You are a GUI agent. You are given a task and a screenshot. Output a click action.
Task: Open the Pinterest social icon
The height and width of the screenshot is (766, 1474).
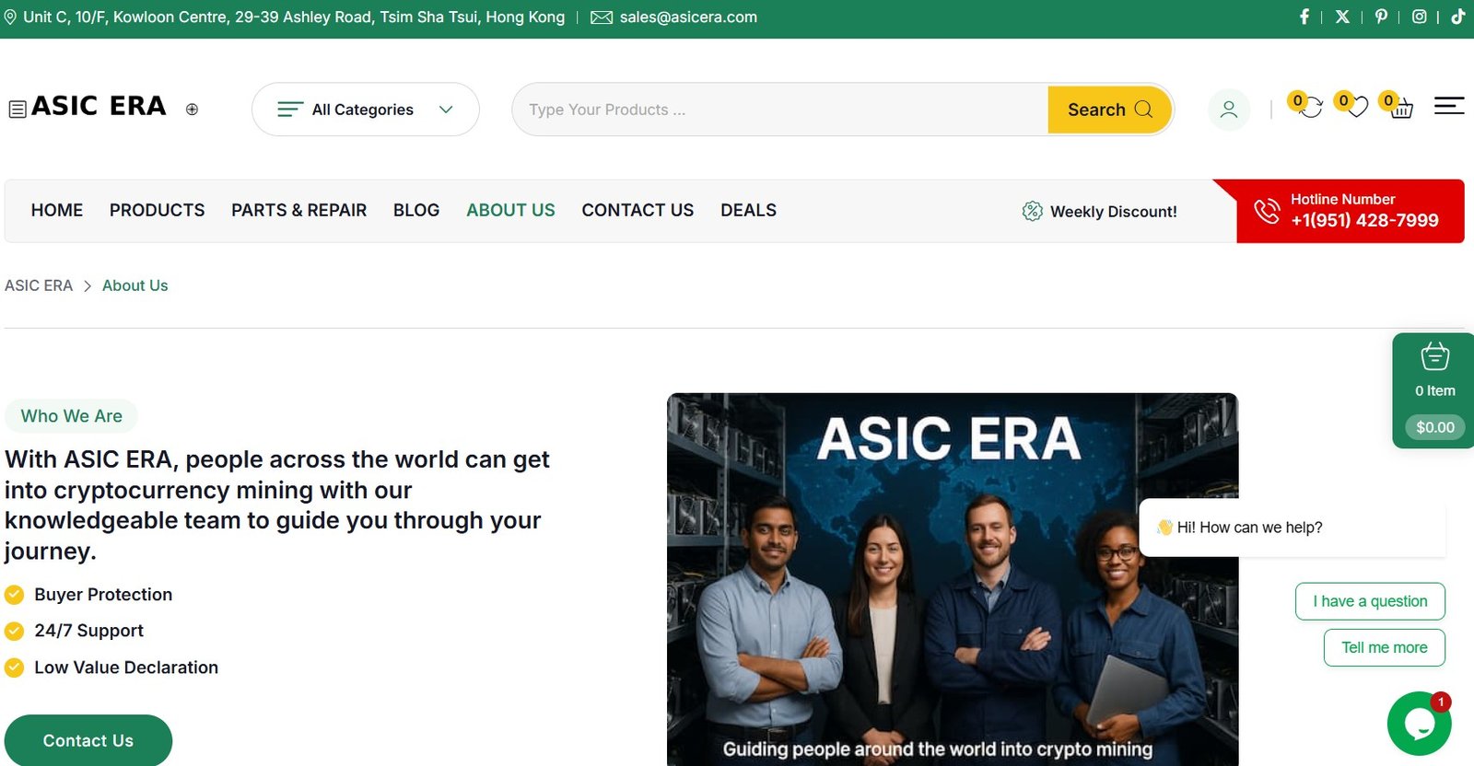(1381, 17)
